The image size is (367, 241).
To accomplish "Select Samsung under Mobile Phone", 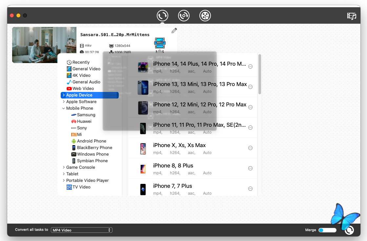I will coord(83,115).
